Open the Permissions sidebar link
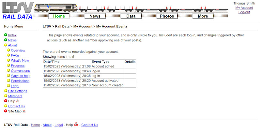Screen dimensions: 261x132 click(20, 81)
